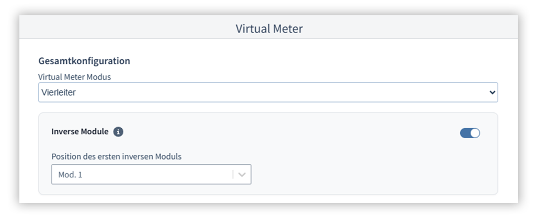Expand the chevron beside Mod. 1

[242, 175]
